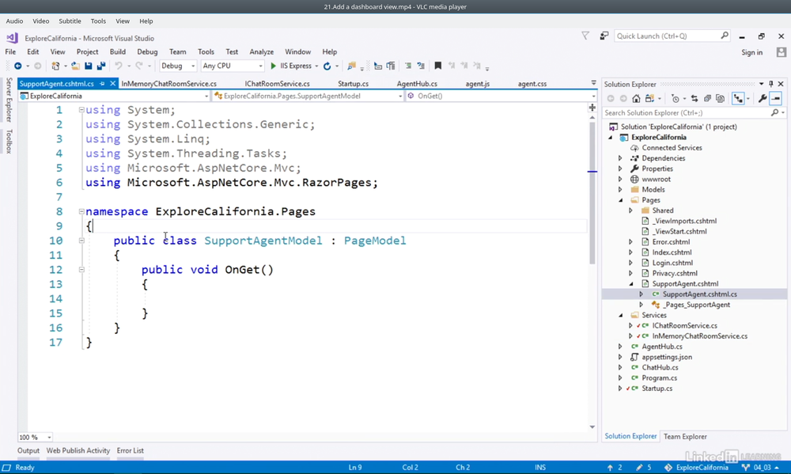
Task: Open Properties via the wrench icon
Action: point(763,99)
